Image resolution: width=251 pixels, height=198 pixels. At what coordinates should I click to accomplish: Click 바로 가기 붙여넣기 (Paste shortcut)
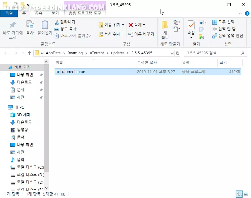(74, 36)
